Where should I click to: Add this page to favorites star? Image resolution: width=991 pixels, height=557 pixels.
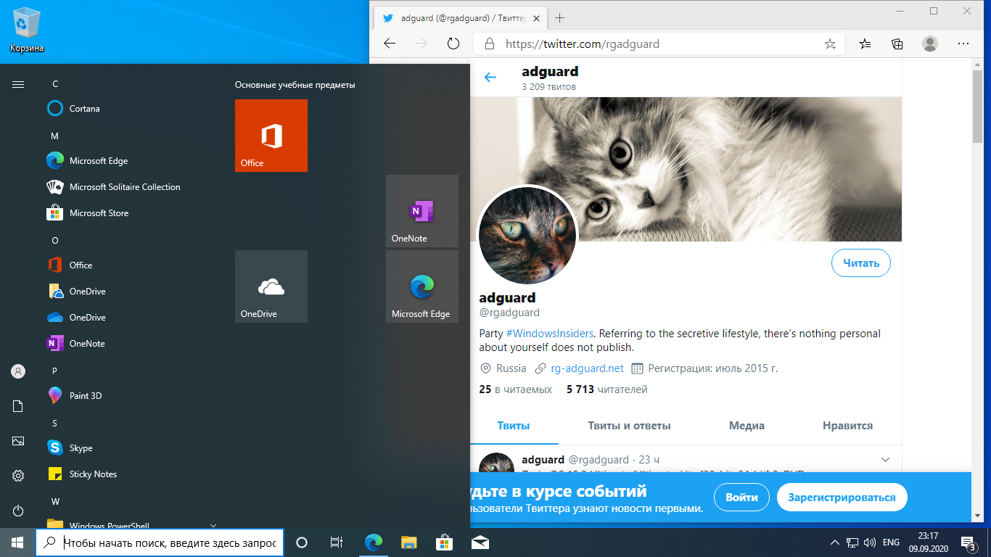tap(830, 44)
